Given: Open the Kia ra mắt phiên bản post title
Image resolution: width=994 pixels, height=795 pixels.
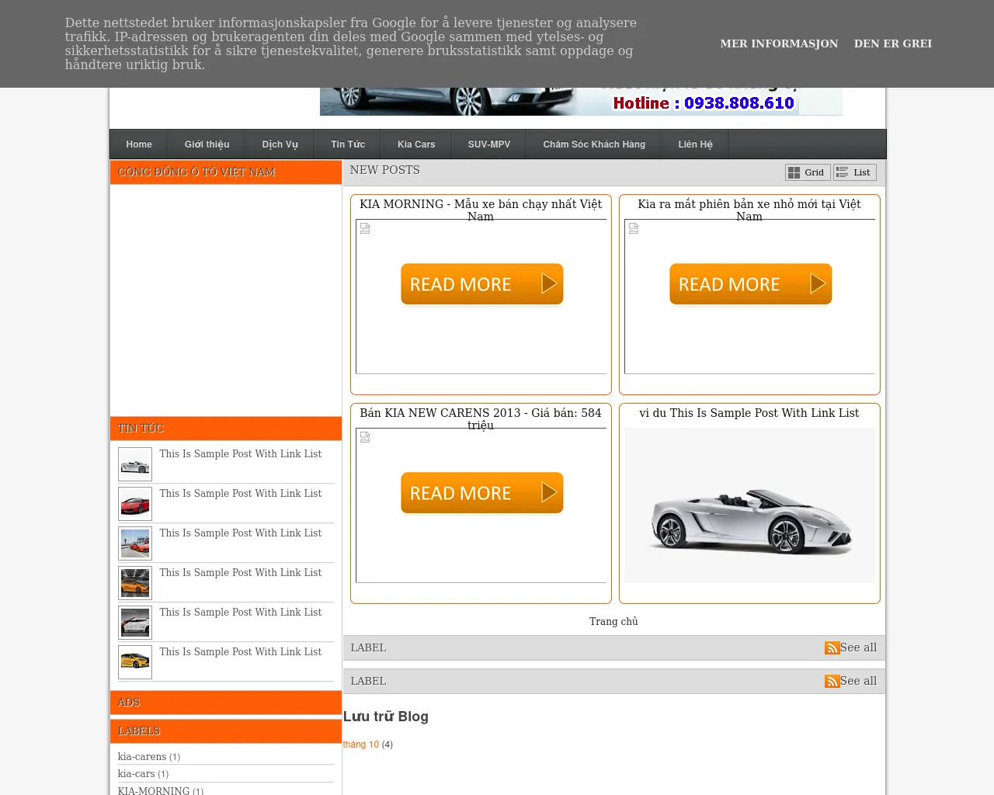Looking at the screenshot, I should [749, 210].
